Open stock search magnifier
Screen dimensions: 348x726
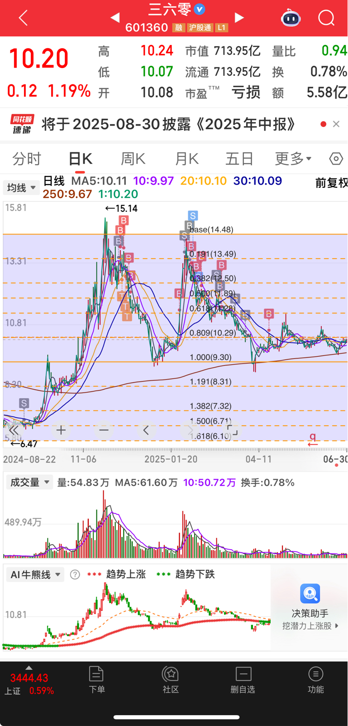pos(326,18)
